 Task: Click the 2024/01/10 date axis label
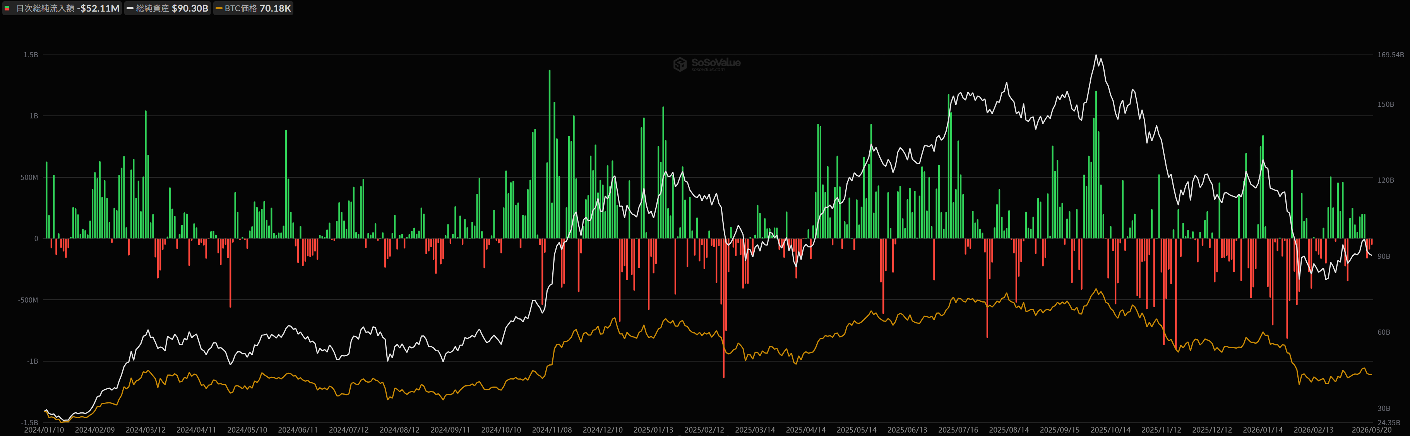pyautogui.click(x=44, y=430)
